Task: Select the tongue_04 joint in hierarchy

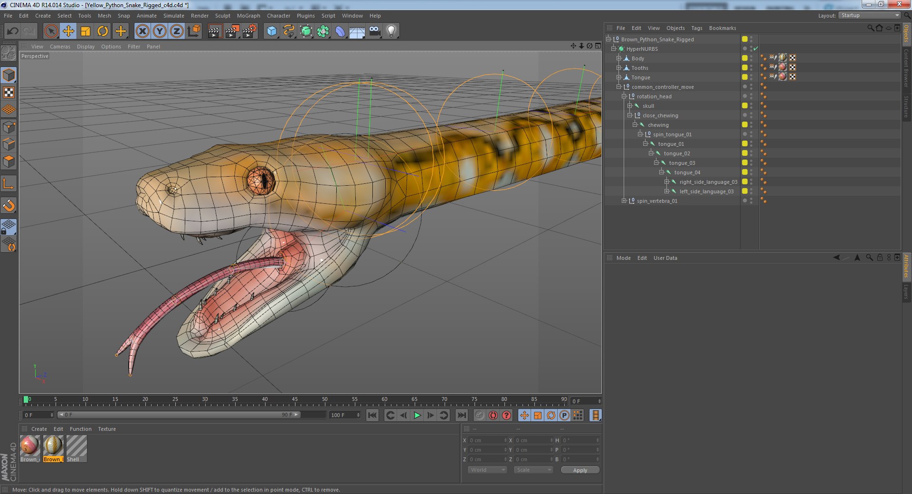Action: [x=687, y=172]
